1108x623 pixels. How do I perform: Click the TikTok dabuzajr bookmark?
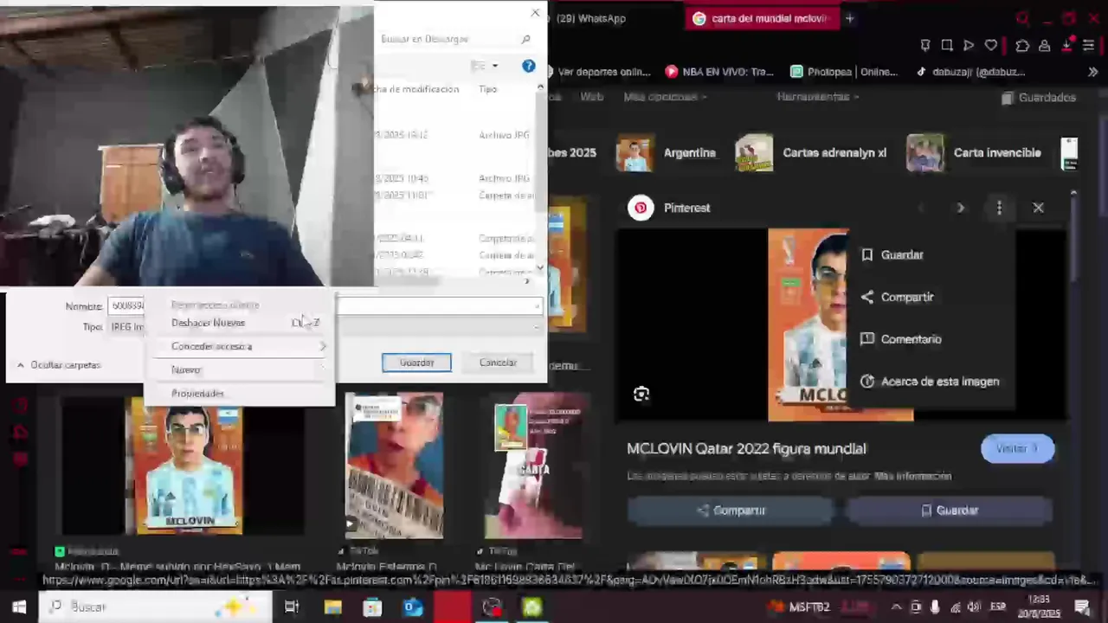coord(970,72)
